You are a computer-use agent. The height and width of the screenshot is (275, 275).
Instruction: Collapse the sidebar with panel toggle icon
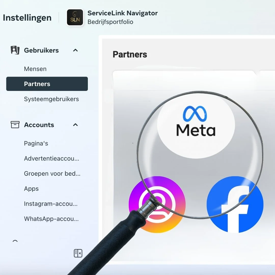click(78, 253)
